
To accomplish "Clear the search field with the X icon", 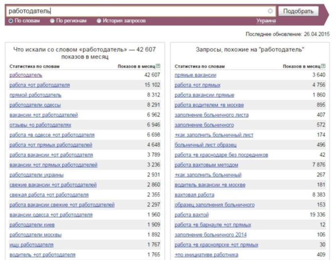I will pyautogui.click(x=270, y=11).
